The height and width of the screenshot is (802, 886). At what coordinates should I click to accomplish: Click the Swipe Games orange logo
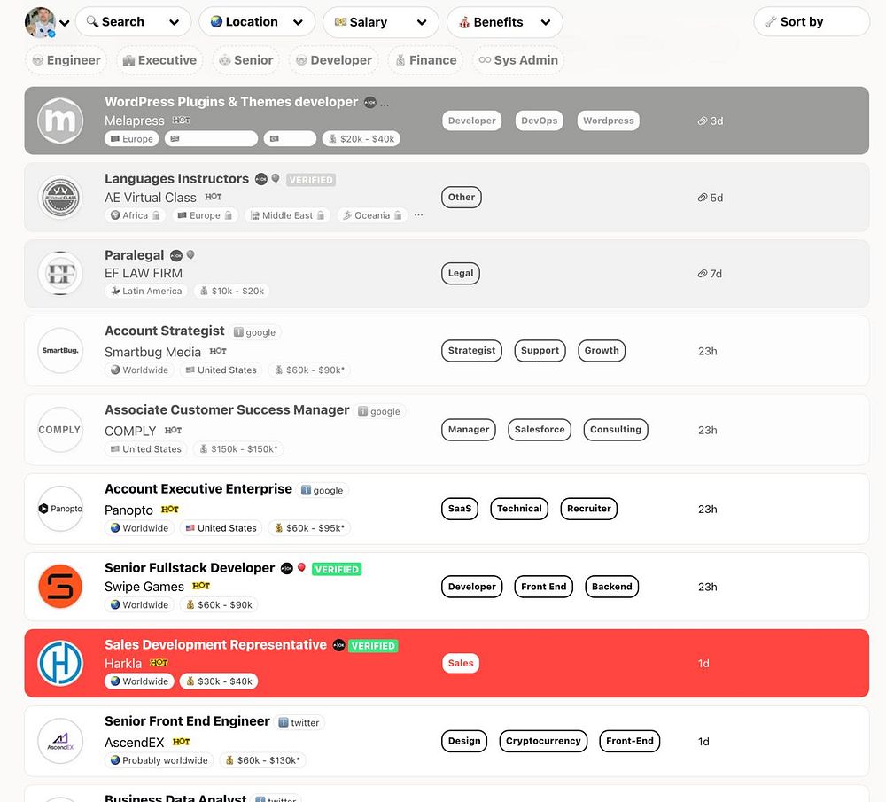[x=60, y=586]
